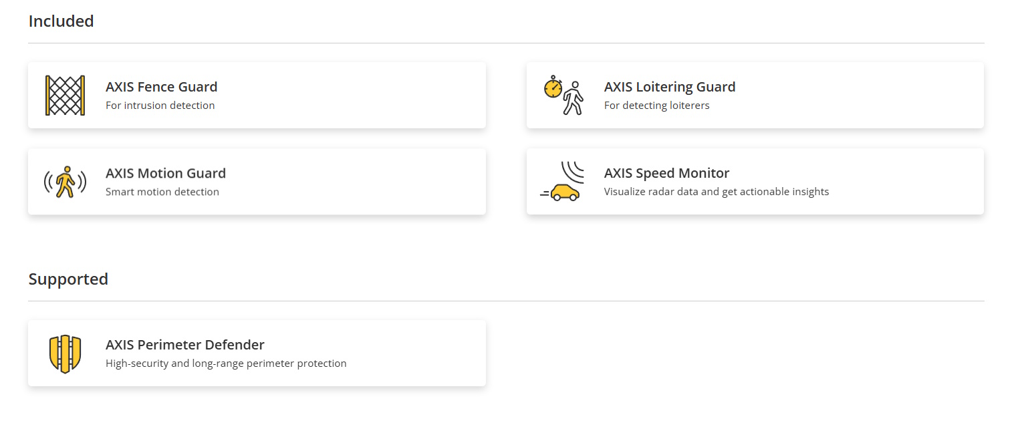Open the AXIS Perimeter Defender title link
The width and height of the screenshot is (1022, 425).
click(185, 345)
